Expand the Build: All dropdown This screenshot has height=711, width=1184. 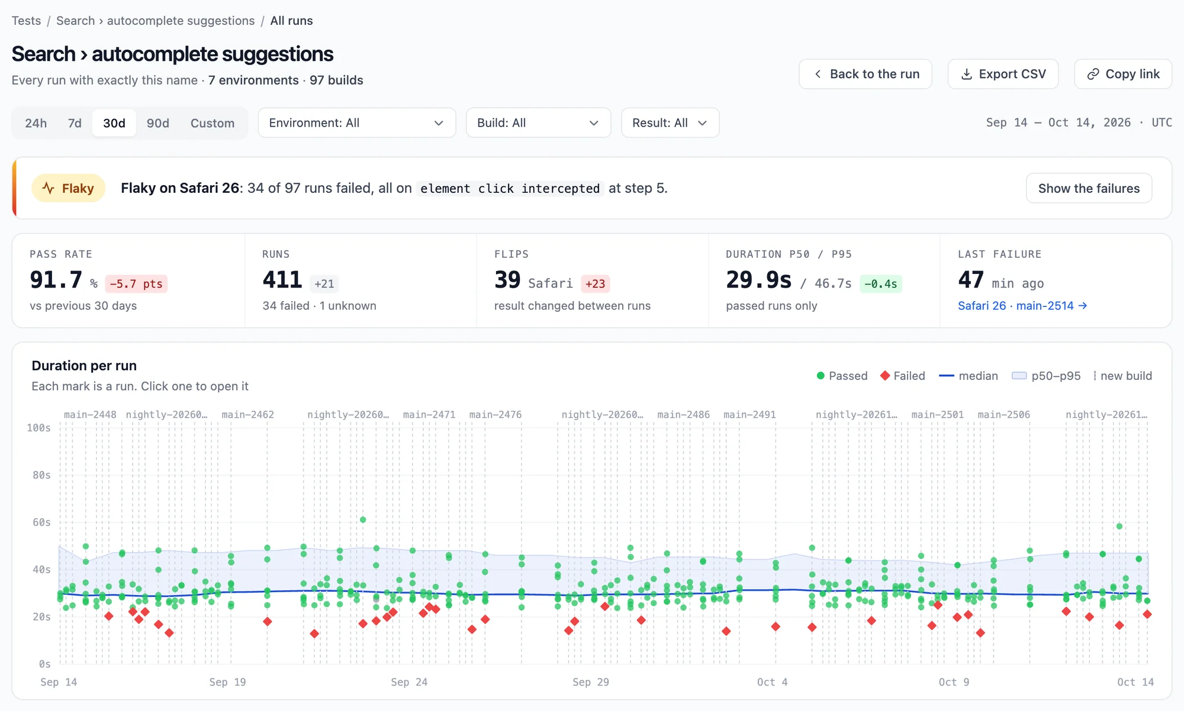point(538,123)
